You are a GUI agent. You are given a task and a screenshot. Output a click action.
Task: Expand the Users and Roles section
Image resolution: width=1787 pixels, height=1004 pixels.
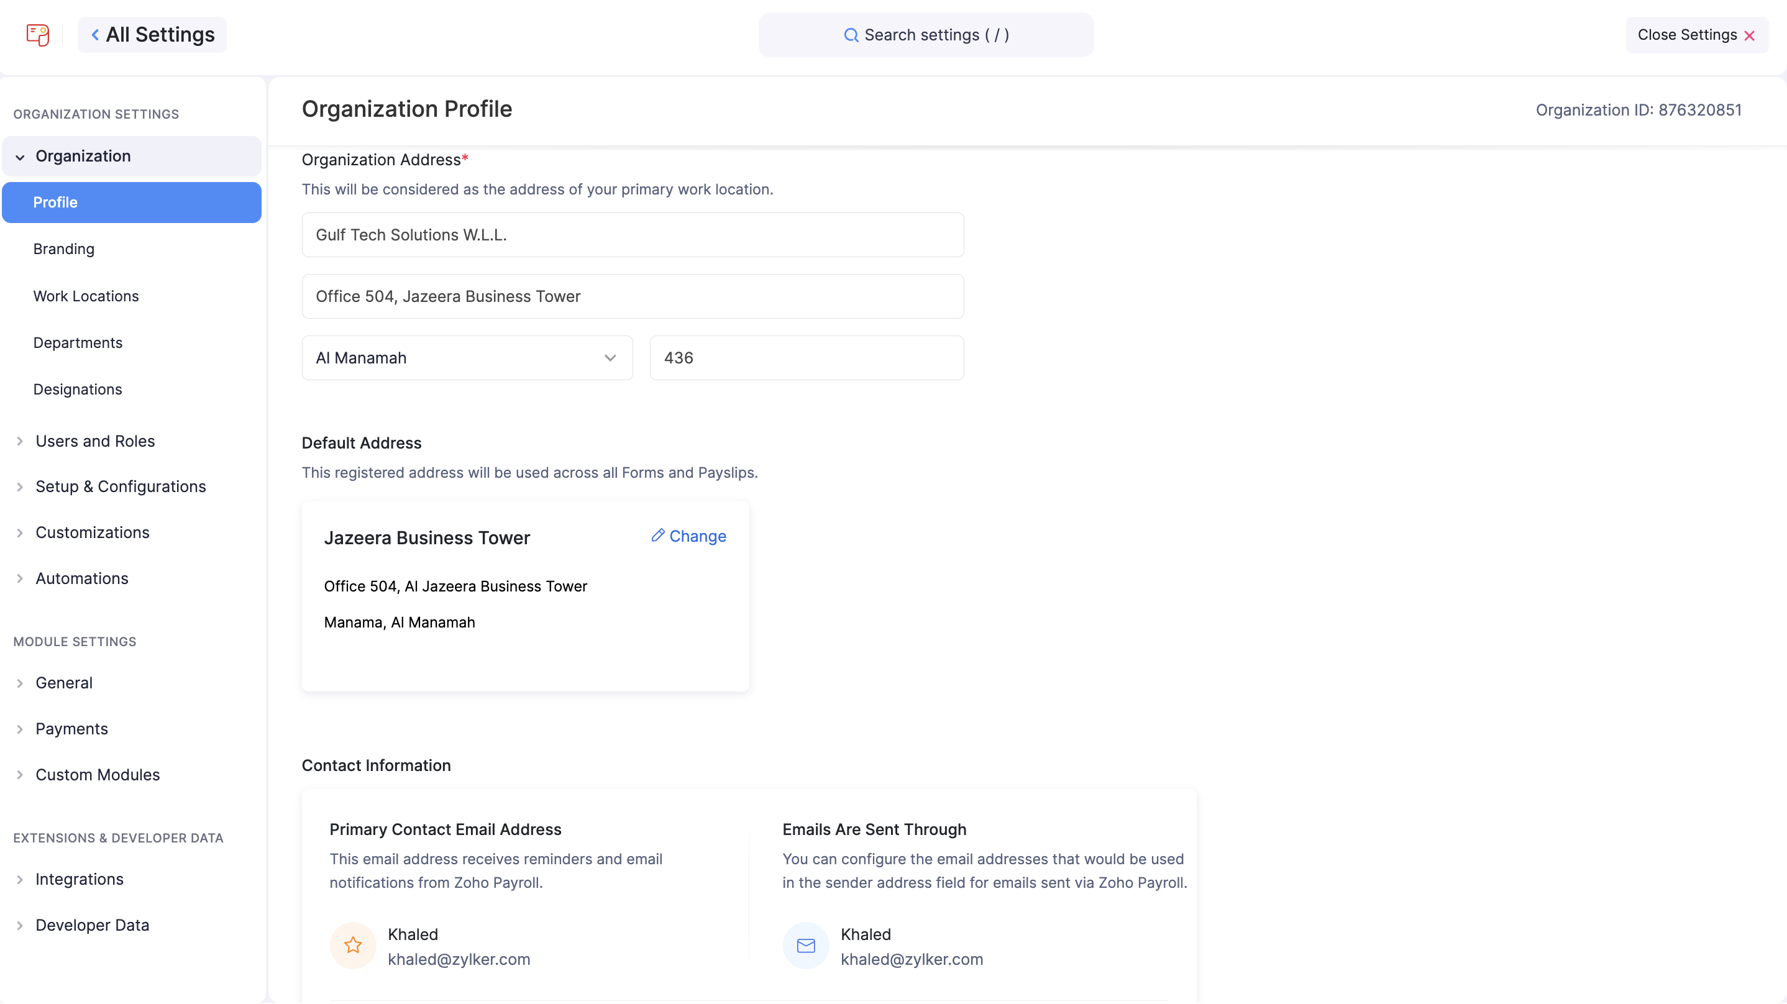[x=19, y=440]
